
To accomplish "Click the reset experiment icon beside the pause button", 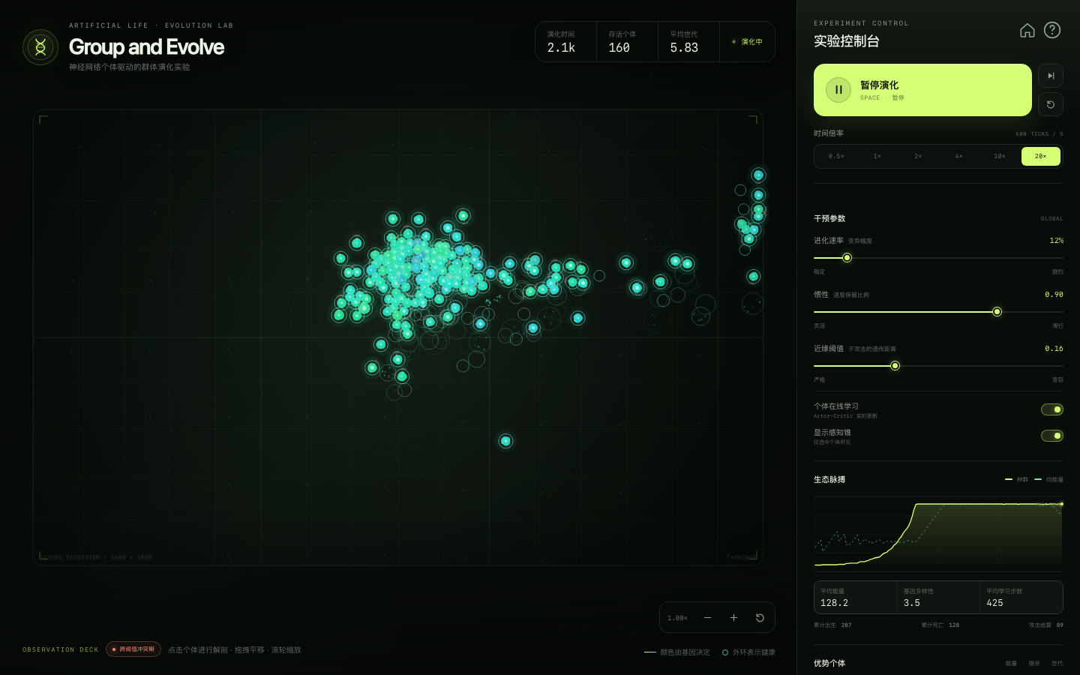I will [1051, 104].
